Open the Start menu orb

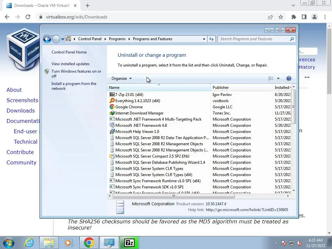[9, 243]
